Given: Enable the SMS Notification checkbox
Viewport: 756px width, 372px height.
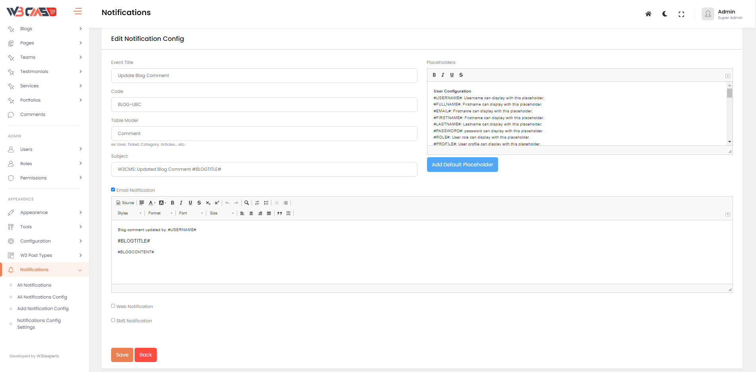Looking at the screenshot, I should 113,320.
